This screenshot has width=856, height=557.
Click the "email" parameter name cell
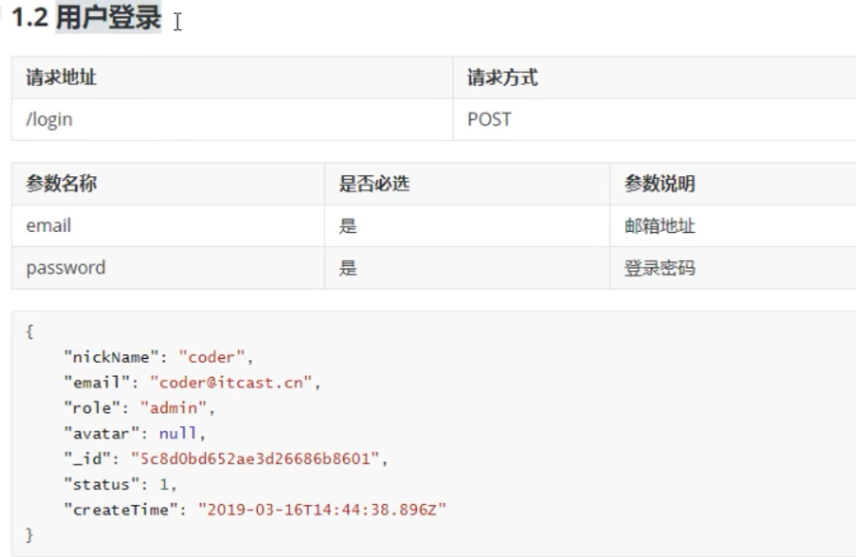point(48,226)
